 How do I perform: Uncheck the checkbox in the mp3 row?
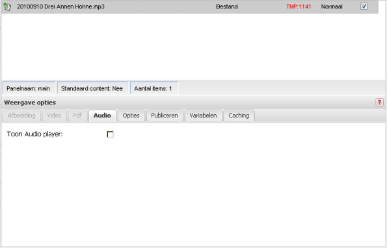[x=364, y=6]
